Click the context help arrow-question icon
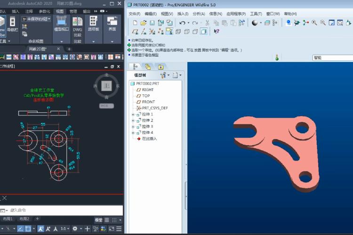 pyautogui.click(x=217, y=31)
